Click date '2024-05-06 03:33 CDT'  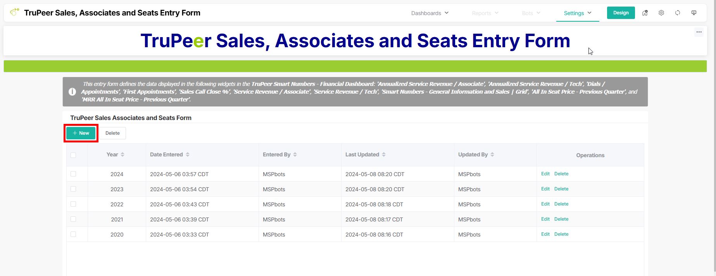pos(179,235)
